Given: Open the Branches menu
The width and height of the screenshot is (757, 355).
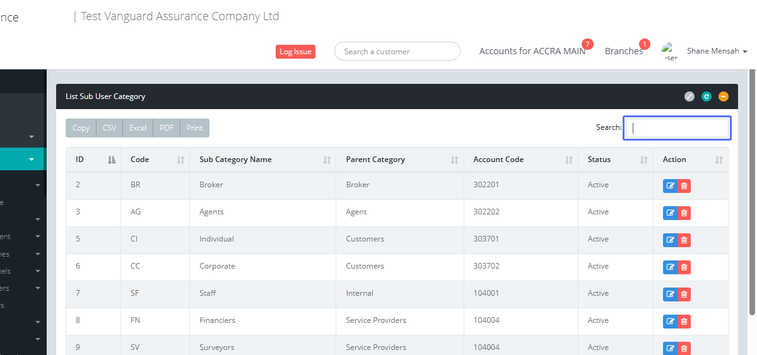Looking at the screenshot, I should pos(623,51).
